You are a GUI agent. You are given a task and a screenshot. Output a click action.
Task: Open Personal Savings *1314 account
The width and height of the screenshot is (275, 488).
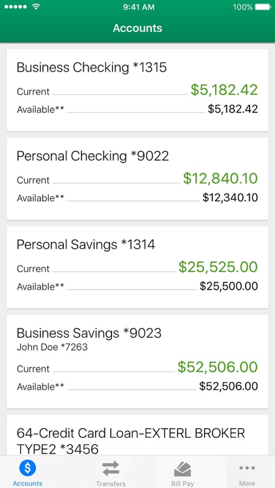click(137, 267)
